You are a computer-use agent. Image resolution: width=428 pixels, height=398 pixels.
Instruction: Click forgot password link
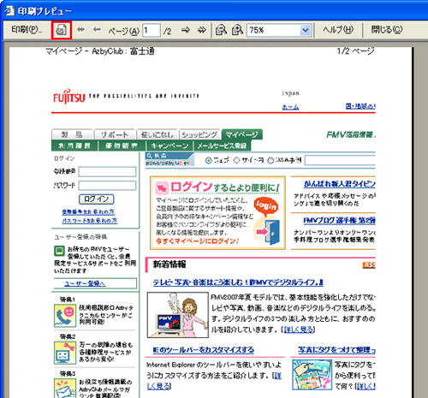point(90,221)
